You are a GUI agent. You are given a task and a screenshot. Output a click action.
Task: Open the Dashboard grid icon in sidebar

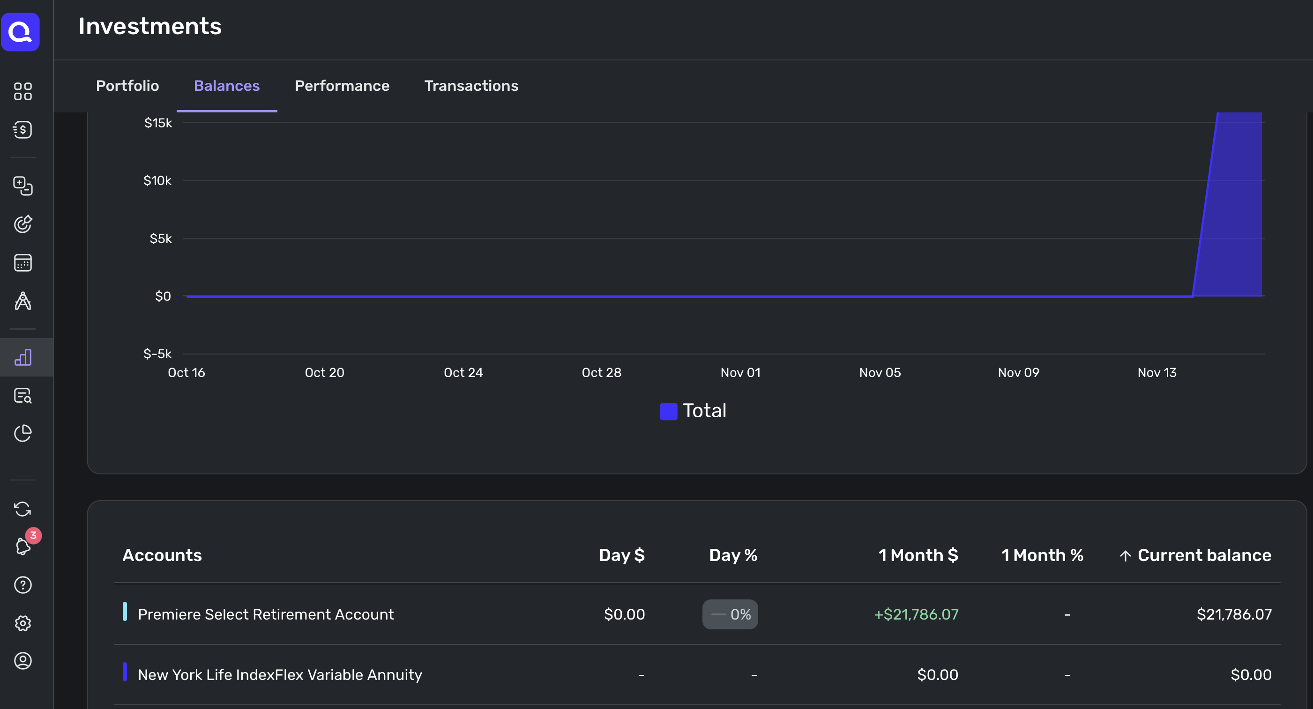pos(22,92)
